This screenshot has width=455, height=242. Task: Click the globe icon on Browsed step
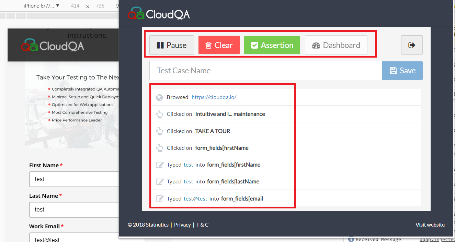click(159, 97)
